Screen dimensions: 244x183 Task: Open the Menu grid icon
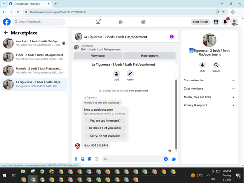[216, 22]
